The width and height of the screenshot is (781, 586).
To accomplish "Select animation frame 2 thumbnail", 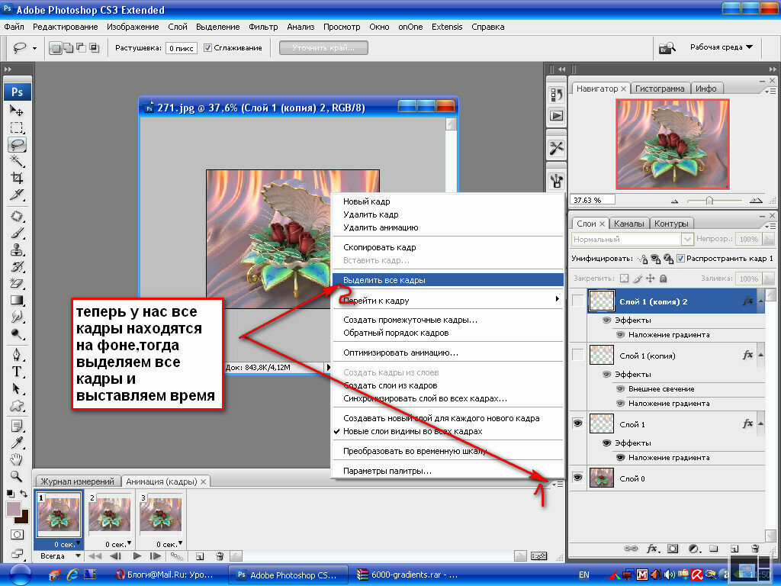I will coord(110,515).
